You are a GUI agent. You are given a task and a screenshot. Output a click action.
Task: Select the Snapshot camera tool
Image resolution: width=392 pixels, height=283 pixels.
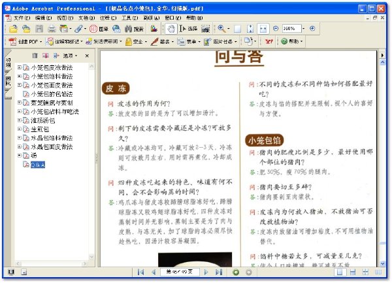(206, 29)
